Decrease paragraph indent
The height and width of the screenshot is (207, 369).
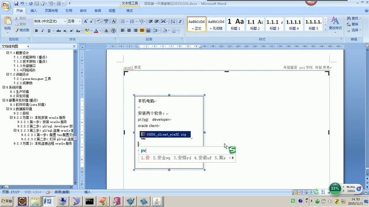point(150,21)
